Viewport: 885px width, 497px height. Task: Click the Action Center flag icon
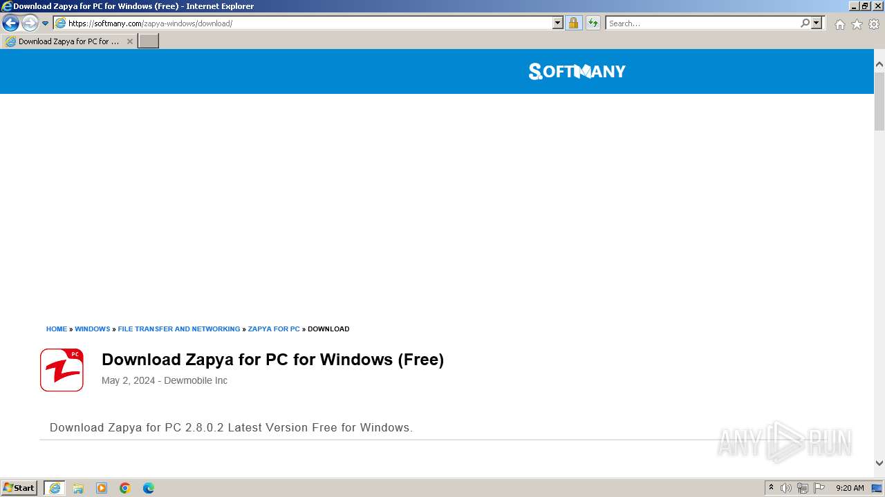pyautogui.click(x=819, y=488)
